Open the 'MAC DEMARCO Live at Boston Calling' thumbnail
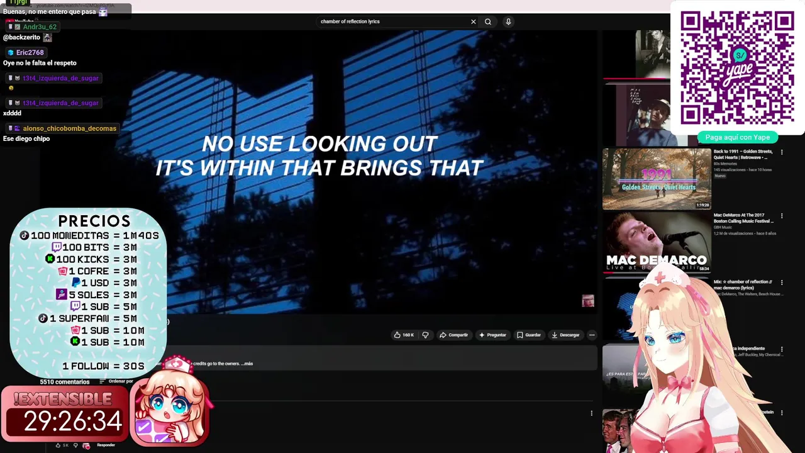Viewport: 805px width, 453px height. pyautogui.click(x=657, y=244)
